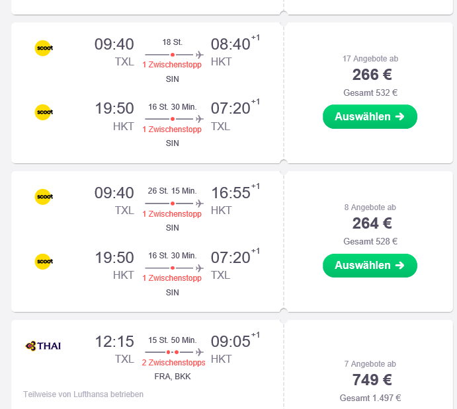This screenshot has width=457, height=409.
Task: Click the '7 Angebote ab' text
Action: click(x=370, y=364)
